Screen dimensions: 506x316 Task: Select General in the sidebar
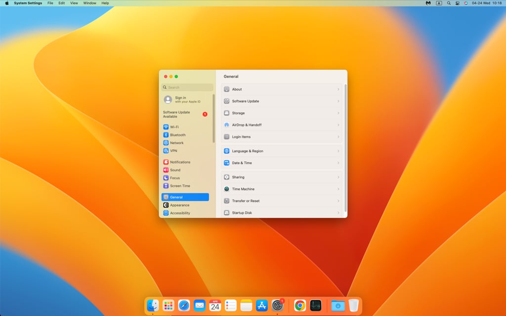pyautogui.click(x=185, y=197)
